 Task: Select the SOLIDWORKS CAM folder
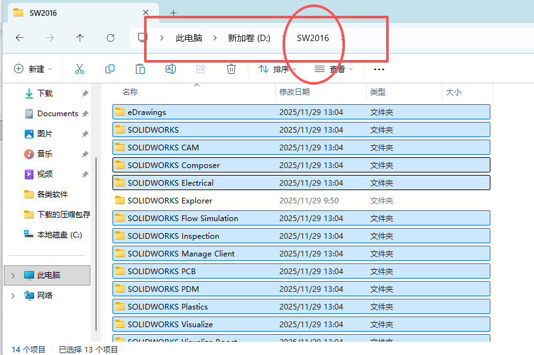pos(301,147)
